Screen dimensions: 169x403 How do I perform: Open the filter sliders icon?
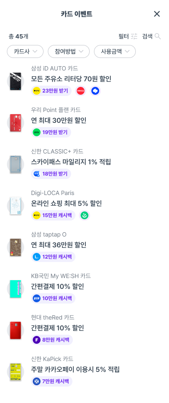pyautogui.click(x=134, y=36)
